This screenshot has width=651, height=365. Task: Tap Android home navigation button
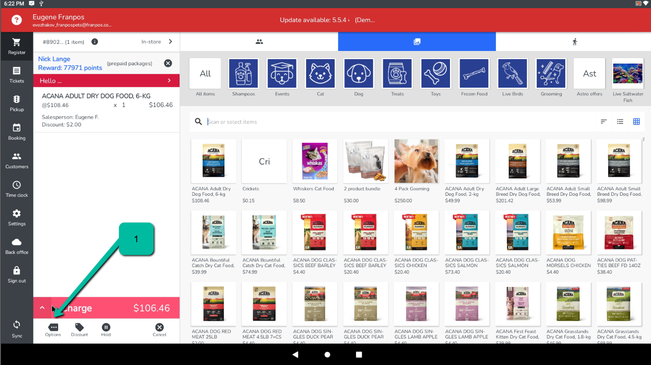(327, 354)
